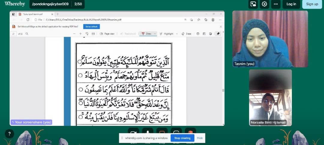
Task: Enable the Draw tool
Action: [x=146, y=34]
